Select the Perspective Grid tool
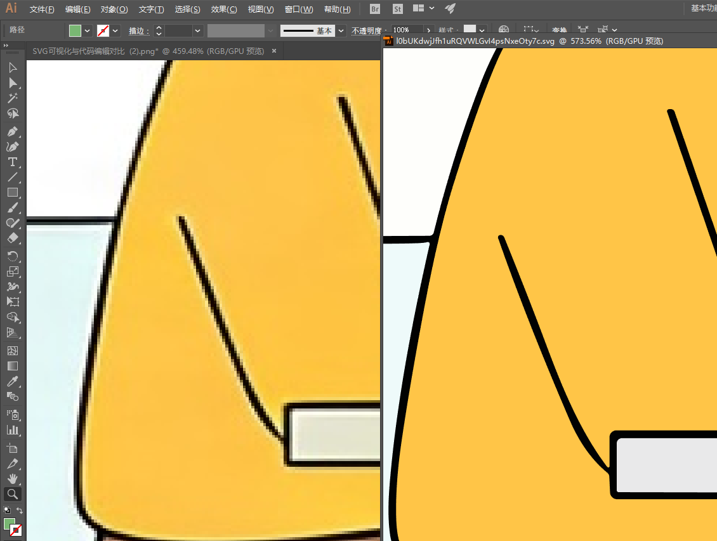Image resolution: width=717 pixels, height=541 pixels. 13,332
